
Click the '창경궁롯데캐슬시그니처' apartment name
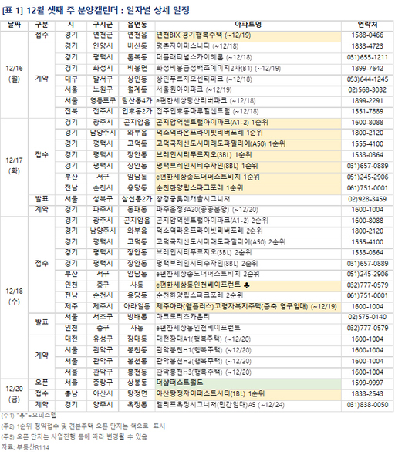(x=193, y=199)
